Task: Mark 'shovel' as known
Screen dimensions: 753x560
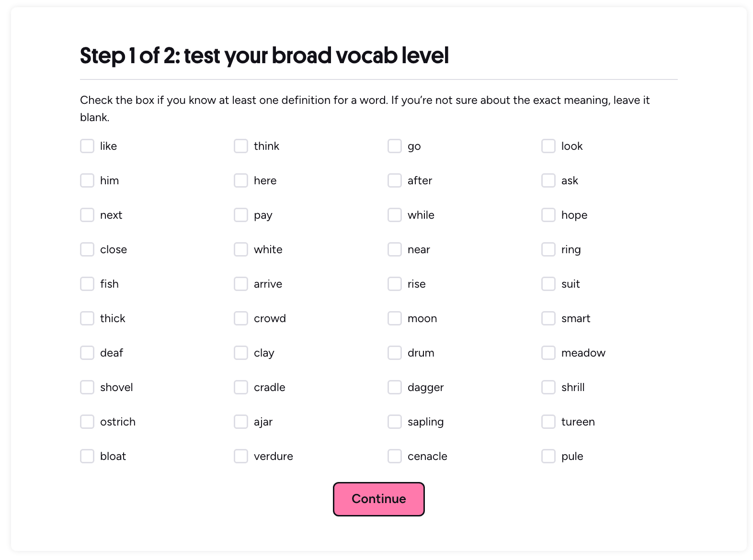Action: click(87, 387)
